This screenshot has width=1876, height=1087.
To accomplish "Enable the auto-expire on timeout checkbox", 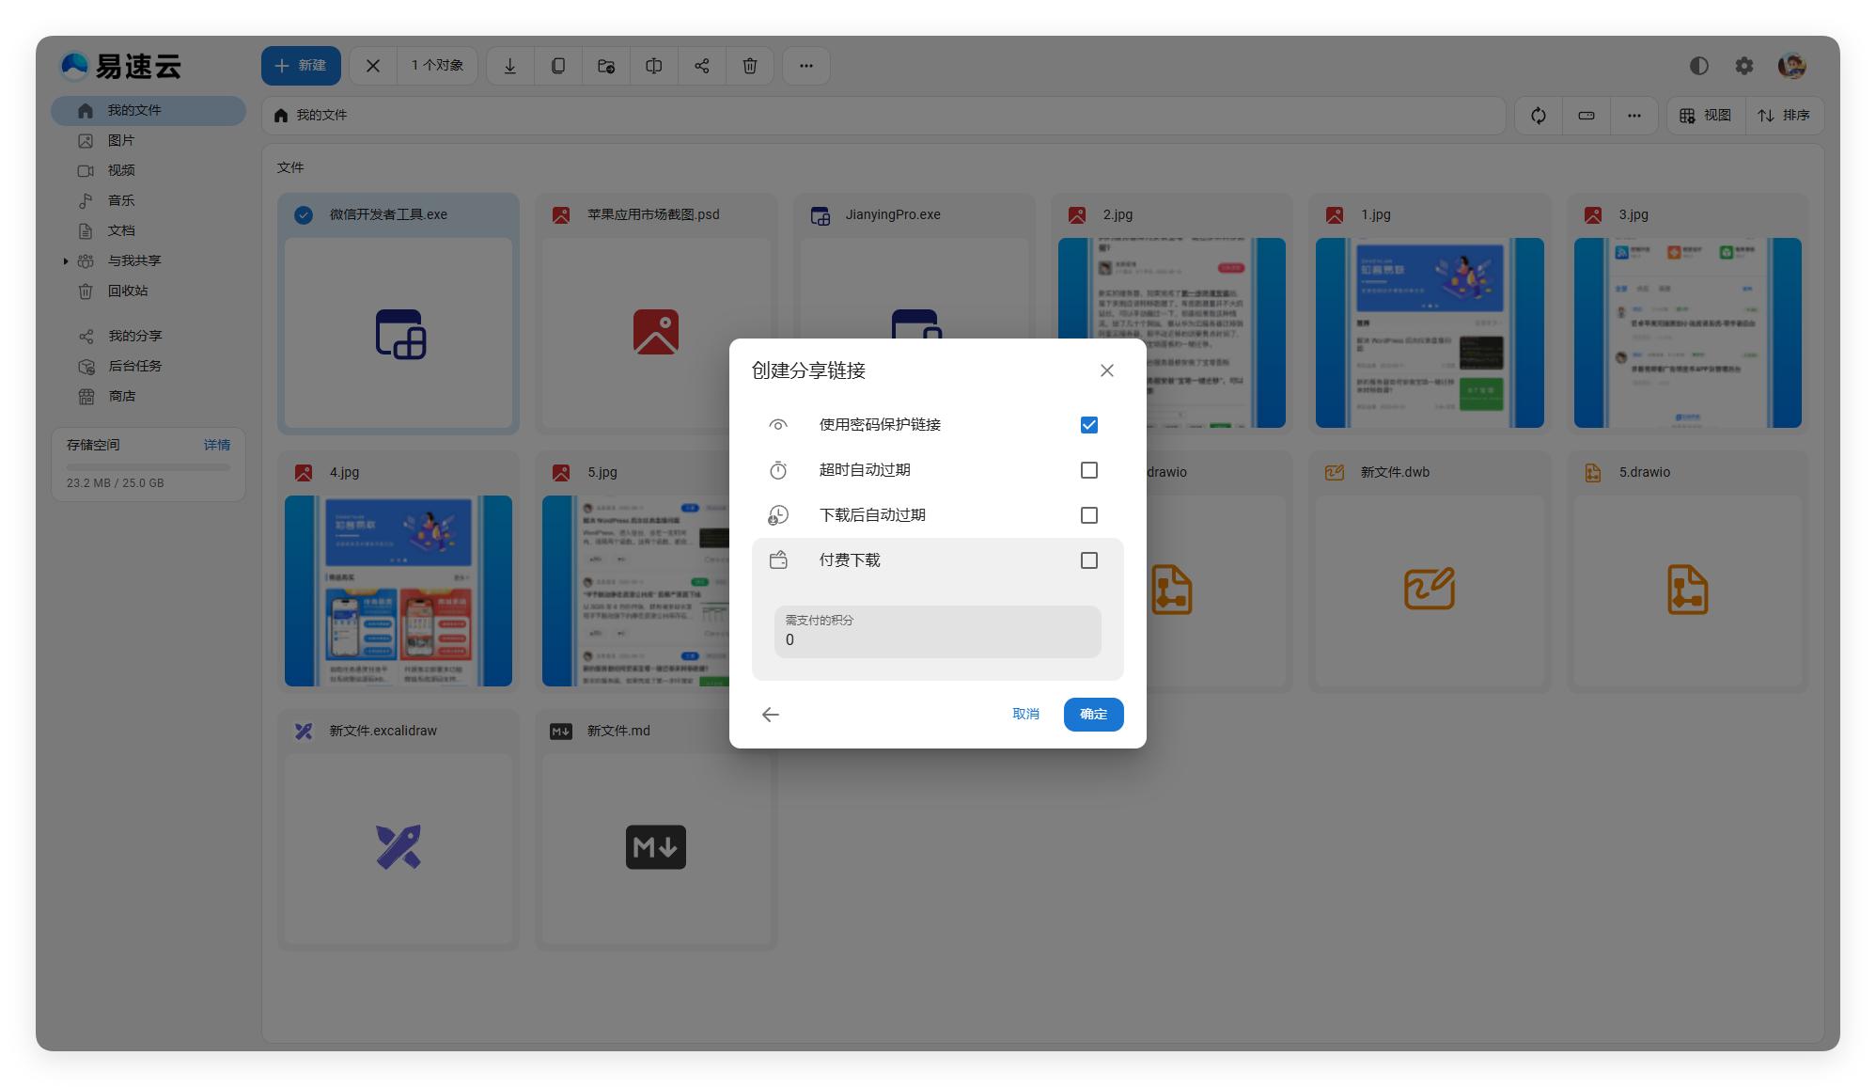I will tap(1089, 470).
